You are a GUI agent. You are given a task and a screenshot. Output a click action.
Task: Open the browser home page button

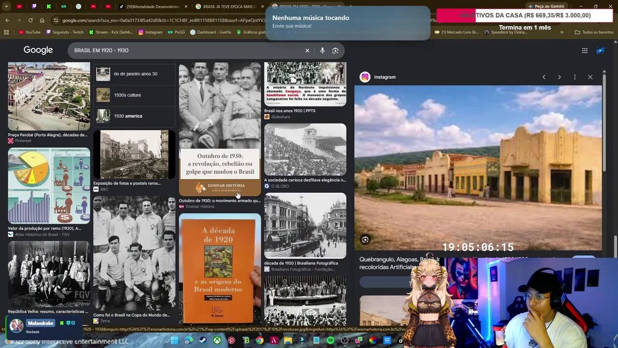[42, 20]
